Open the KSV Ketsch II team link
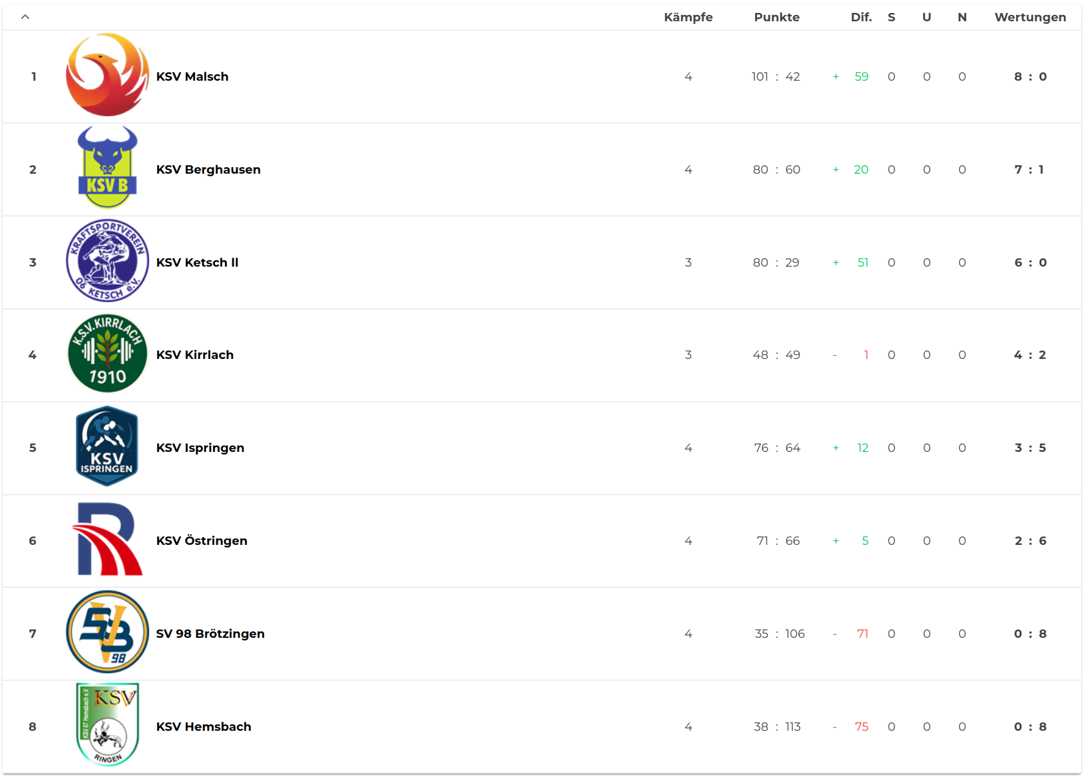The image size is (1089, 776). pos(197,263)
